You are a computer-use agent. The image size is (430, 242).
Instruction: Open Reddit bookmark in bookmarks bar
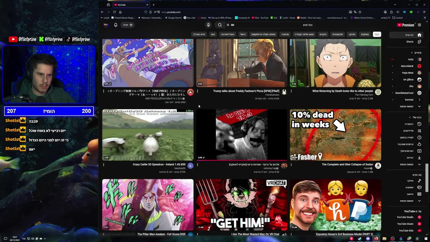pos(309,18)
